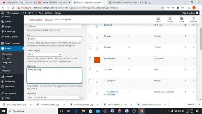Select the Headphone Accessories checkbox
The image size is (202, 114).
pyautogui.click(x=90, y=92)
